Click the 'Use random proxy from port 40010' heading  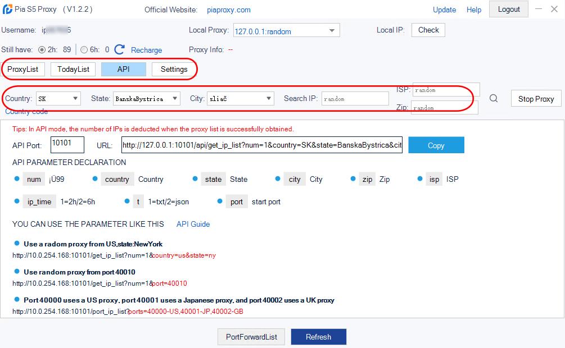click(x=79, y=272)
